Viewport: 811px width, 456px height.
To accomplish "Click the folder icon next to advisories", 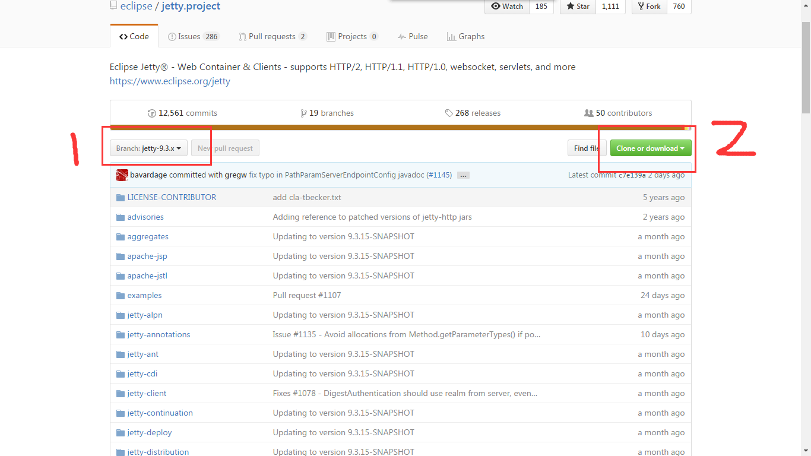I will point(121,217).
